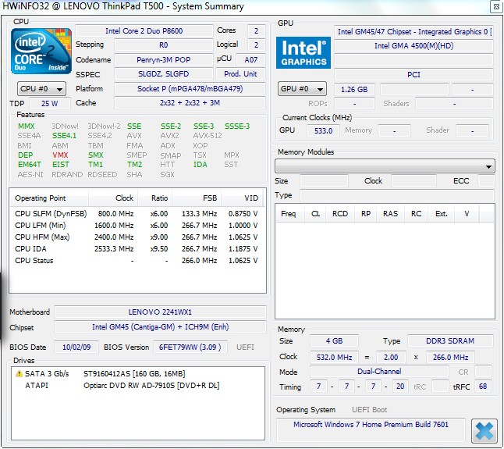Click the 532.0 MHz memory clock field

tap(334, 358)
